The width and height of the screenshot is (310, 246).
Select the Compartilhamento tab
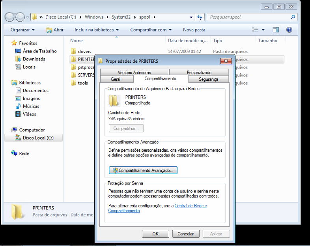[161, 78]
